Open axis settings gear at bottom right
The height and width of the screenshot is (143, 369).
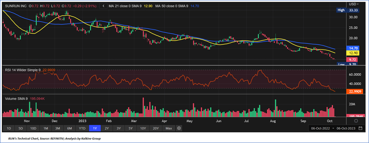coord(356,121)
